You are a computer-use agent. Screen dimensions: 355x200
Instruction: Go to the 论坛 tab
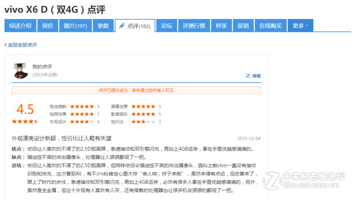(x=167, y=26)
